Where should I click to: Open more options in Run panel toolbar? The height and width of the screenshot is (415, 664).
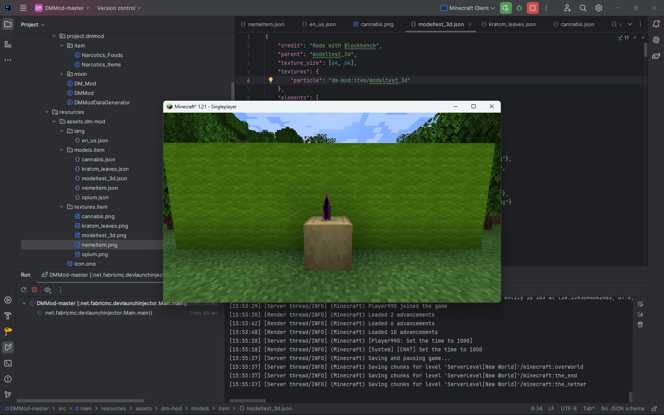(60, 290)
